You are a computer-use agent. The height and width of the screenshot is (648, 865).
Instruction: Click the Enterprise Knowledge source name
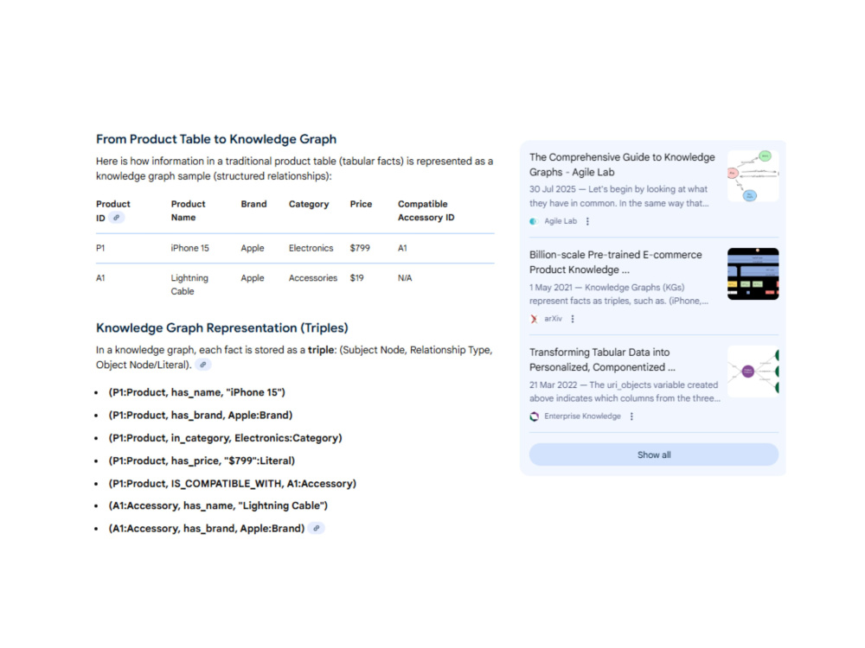[x=582, y=416]
